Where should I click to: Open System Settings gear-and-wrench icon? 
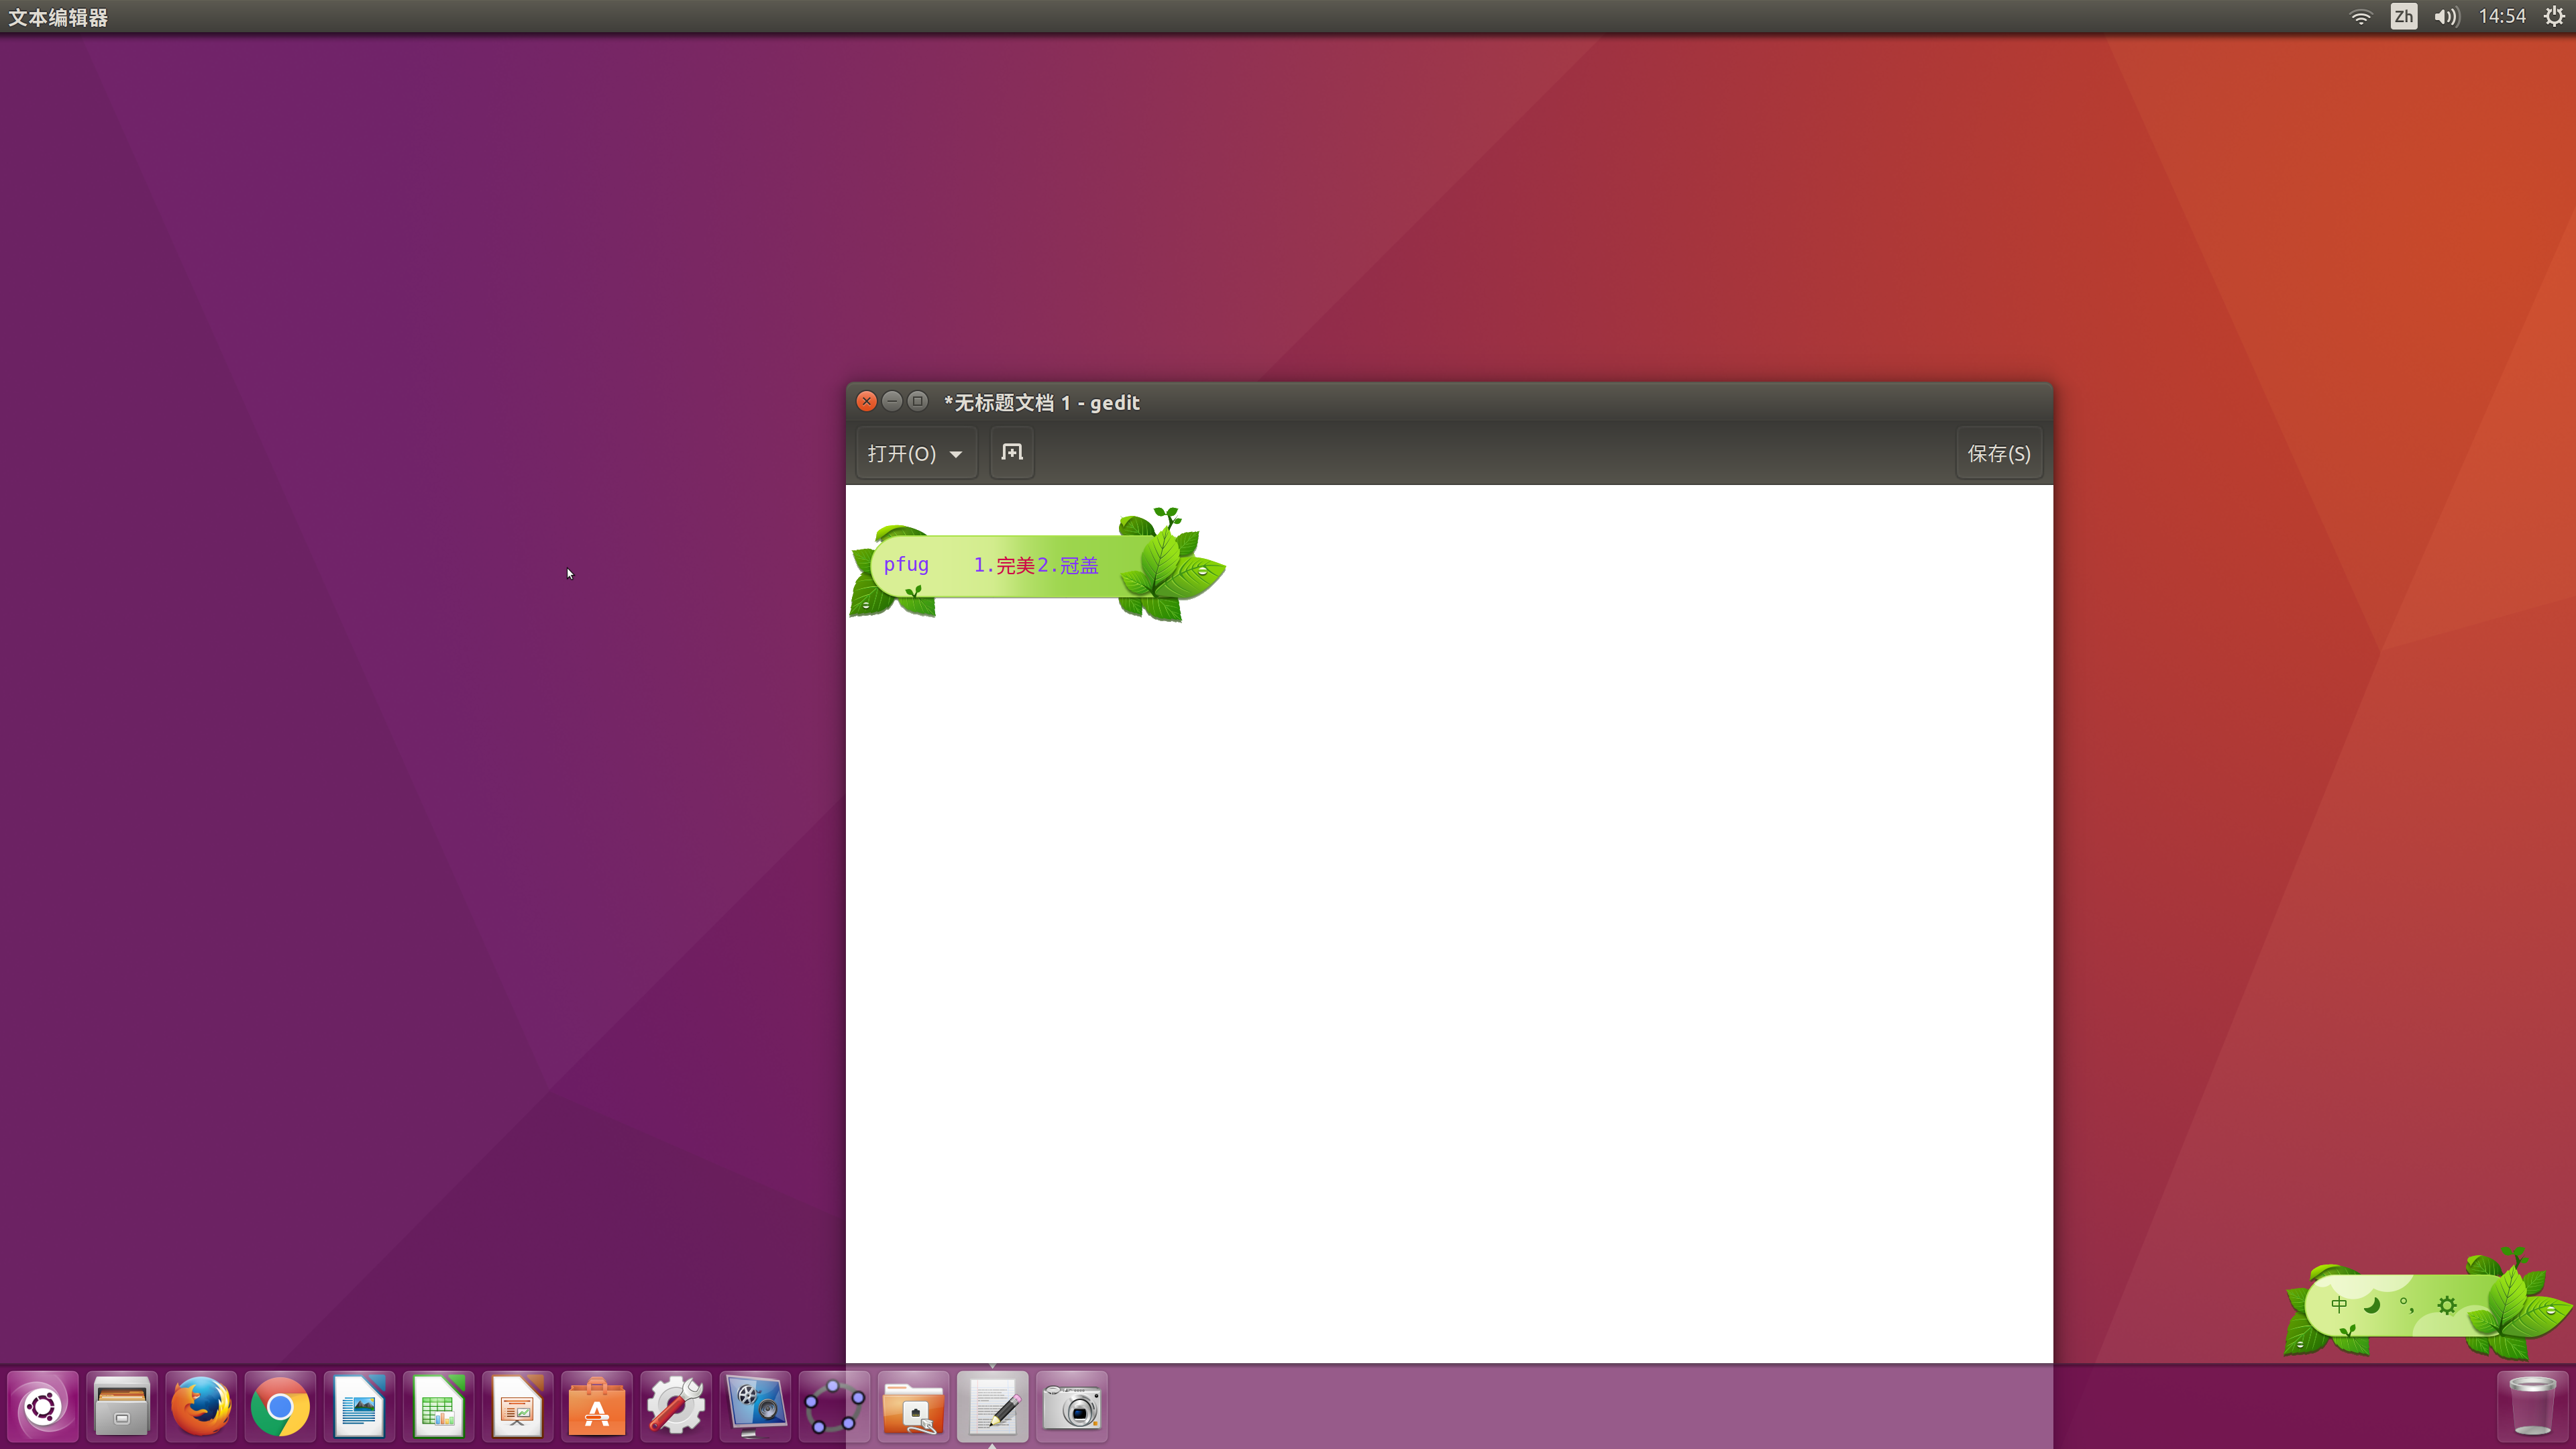[x=676, y=1407]
